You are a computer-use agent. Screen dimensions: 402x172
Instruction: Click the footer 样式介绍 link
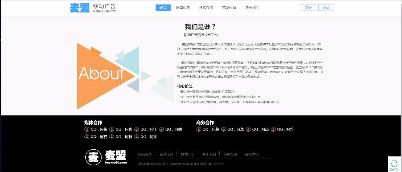pos(188,154)
